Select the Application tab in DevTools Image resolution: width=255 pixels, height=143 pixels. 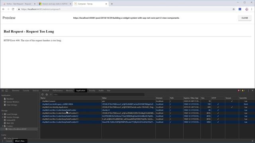coord(80,91)
